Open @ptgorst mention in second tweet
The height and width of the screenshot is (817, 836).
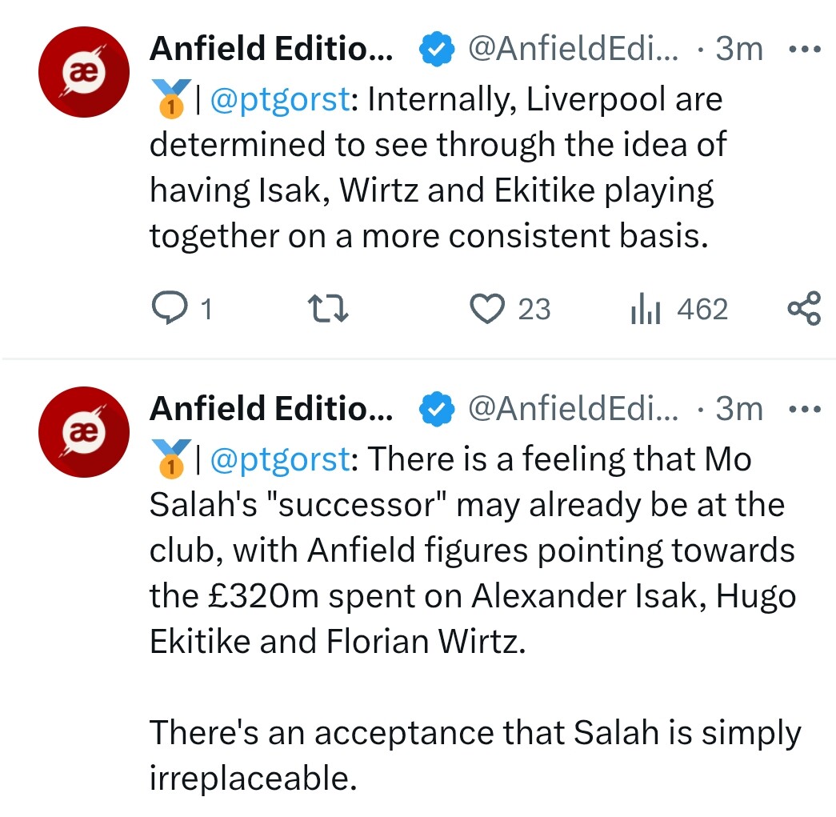pyautogui.click(x=280, y=459)
